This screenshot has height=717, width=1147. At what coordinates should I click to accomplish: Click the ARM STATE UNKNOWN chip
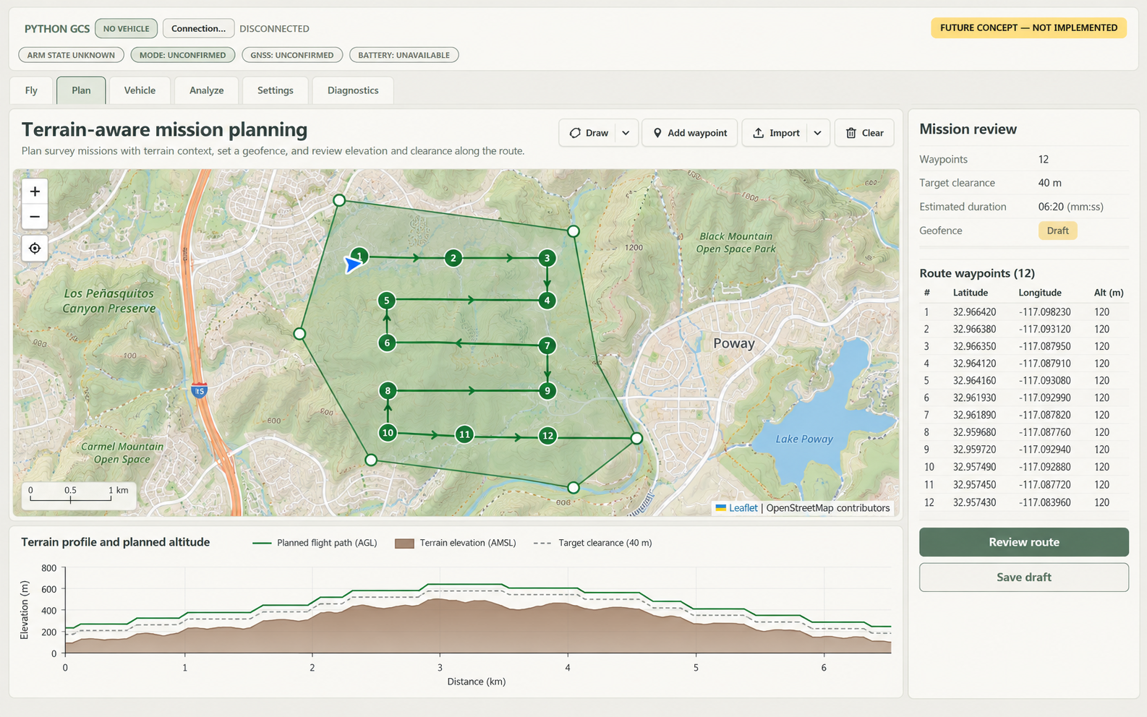tap(71, 55)
